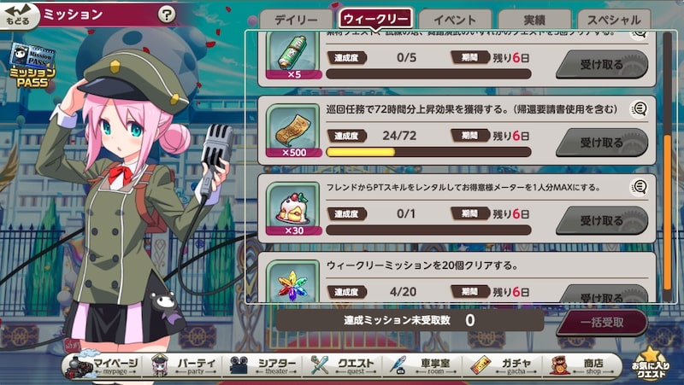Tap the scroll reward ×500 icon
684x385 pixels.
293,131
